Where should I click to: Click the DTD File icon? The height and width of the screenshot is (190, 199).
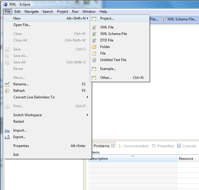coord(94,40)
